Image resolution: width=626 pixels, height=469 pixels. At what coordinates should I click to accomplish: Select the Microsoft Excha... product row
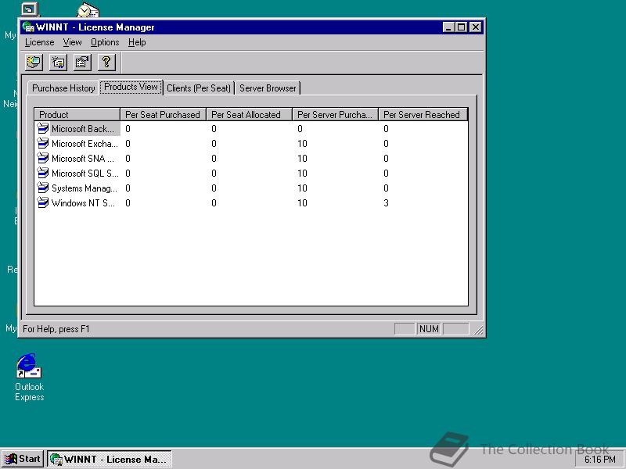click(251, 144)
